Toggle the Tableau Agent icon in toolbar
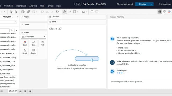Screen dimensions: 172x96 [160, 12]
